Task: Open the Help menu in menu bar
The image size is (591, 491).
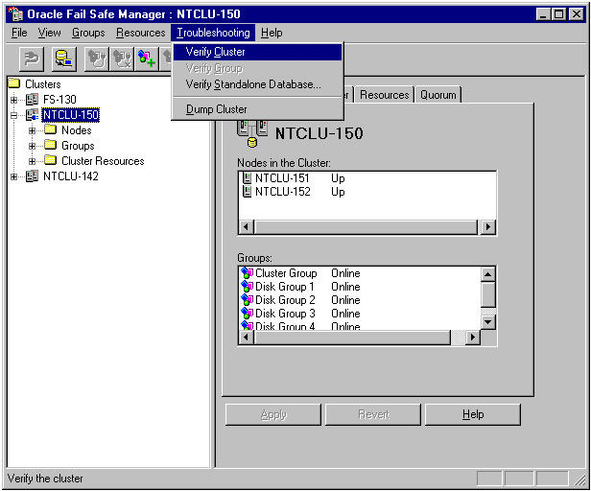Action: (x=272, y=33)
